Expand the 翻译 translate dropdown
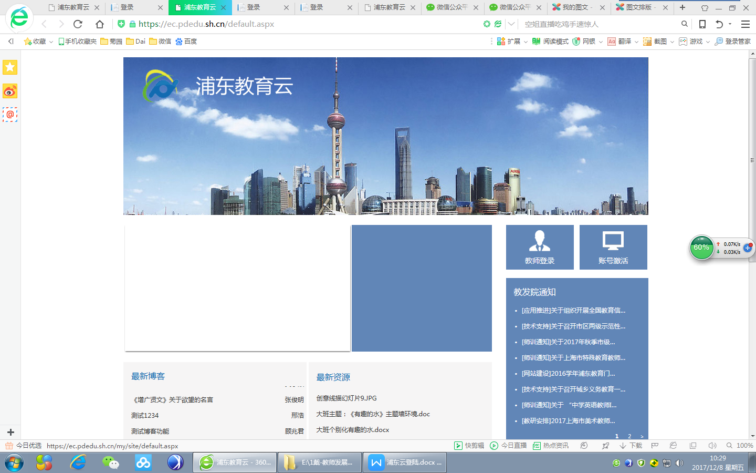 636,42
